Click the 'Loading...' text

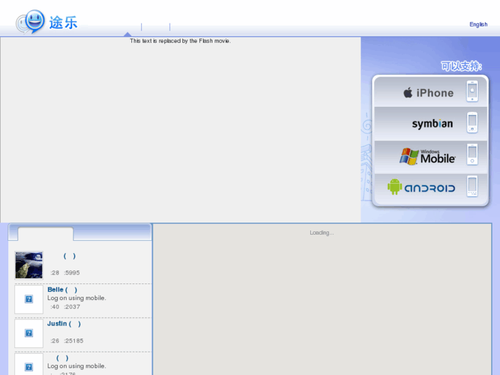tap(322, 233)
